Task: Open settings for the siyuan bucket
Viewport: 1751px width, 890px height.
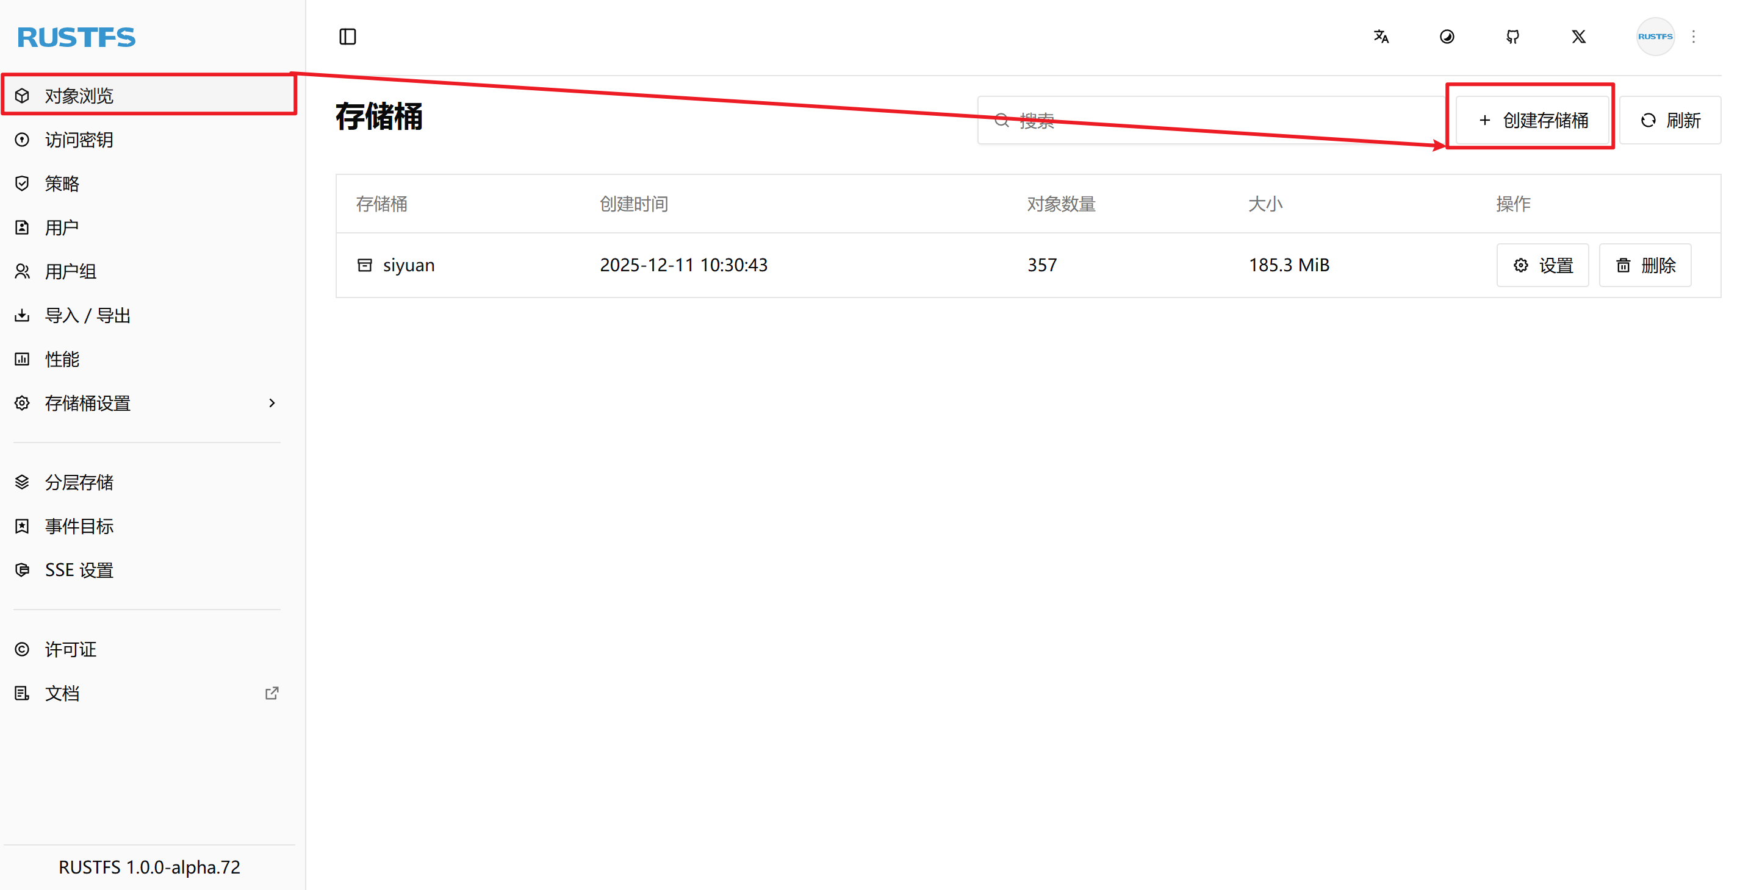Action: [x=1542, y=265]
